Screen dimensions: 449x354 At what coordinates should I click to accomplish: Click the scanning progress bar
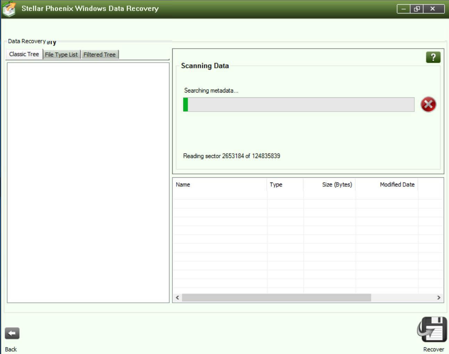(x=299, y=105)
